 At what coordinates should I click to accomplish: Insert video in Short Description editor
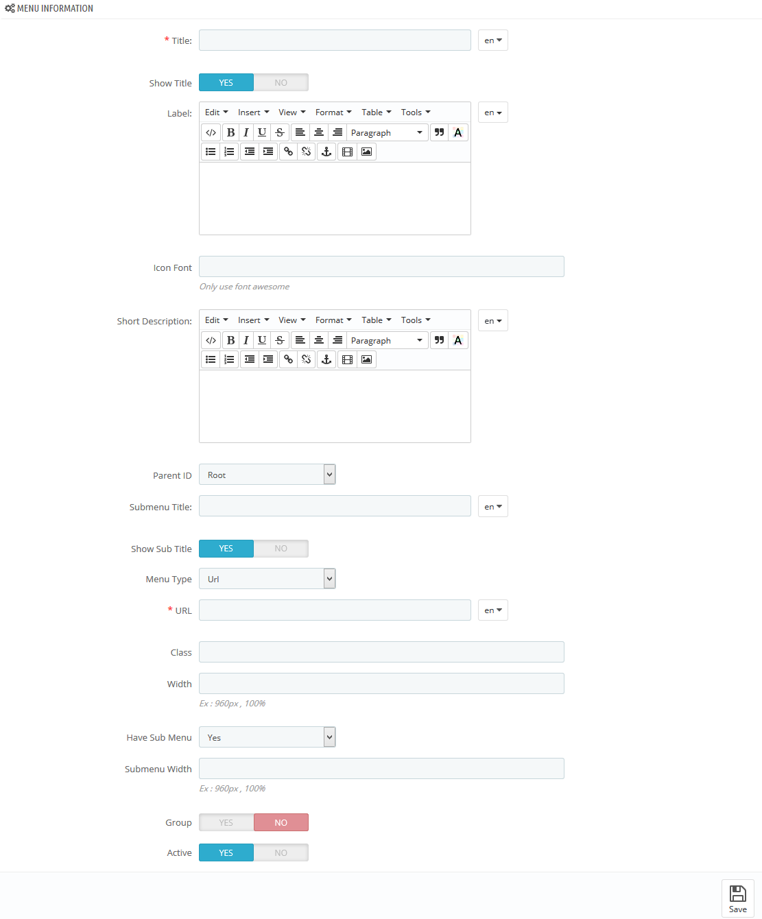point(348,359)
